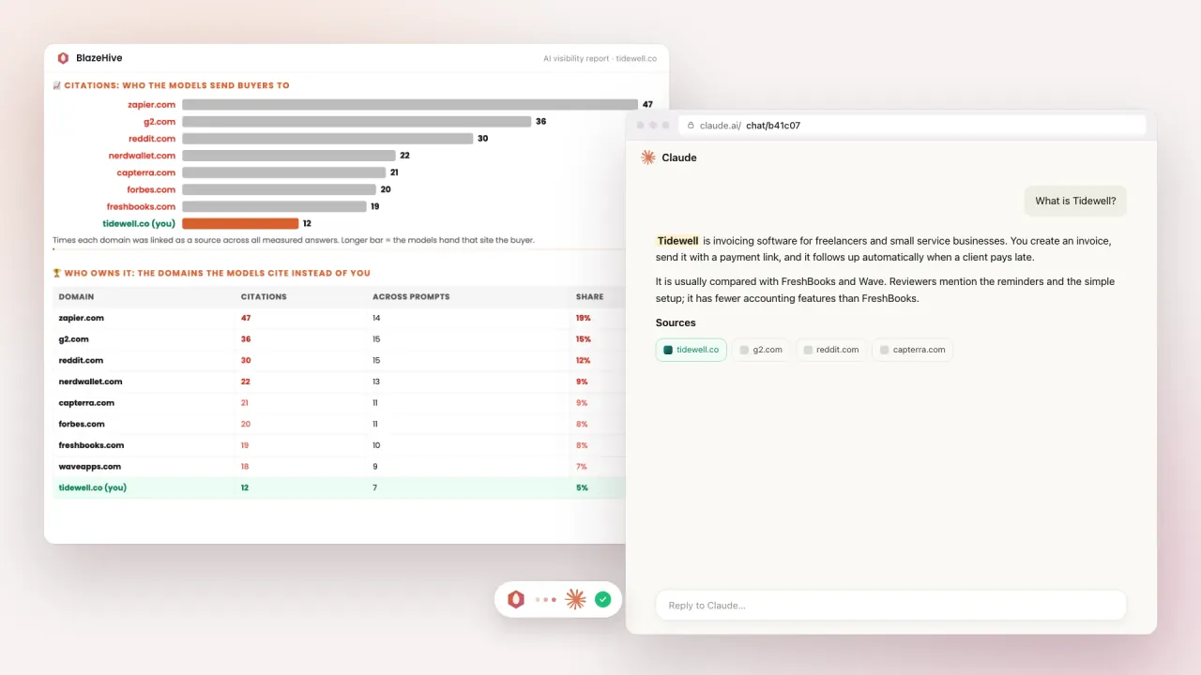Image resolution: width=1201 pixels, height=675 pixels.
Task: Open the reddit.com source chip in Claude
Action: coord(830,350)
